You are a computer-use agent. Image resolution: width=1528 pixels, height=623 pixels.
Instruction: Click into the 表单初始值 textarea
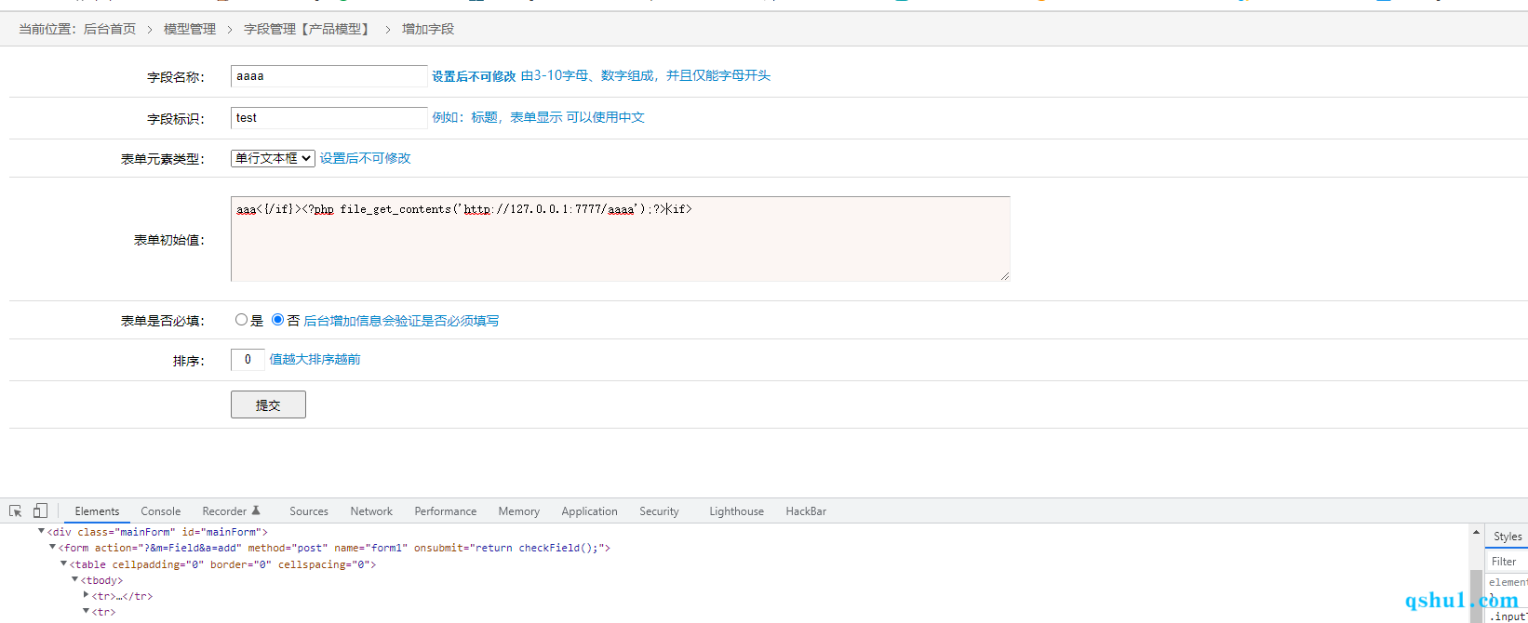[621, 239]
